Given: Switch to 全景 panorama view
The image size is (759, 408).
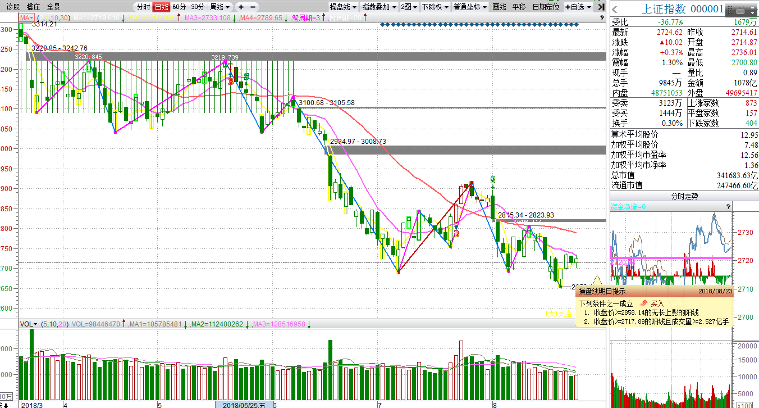Looking at the screenshot, I should pos(53,7).
